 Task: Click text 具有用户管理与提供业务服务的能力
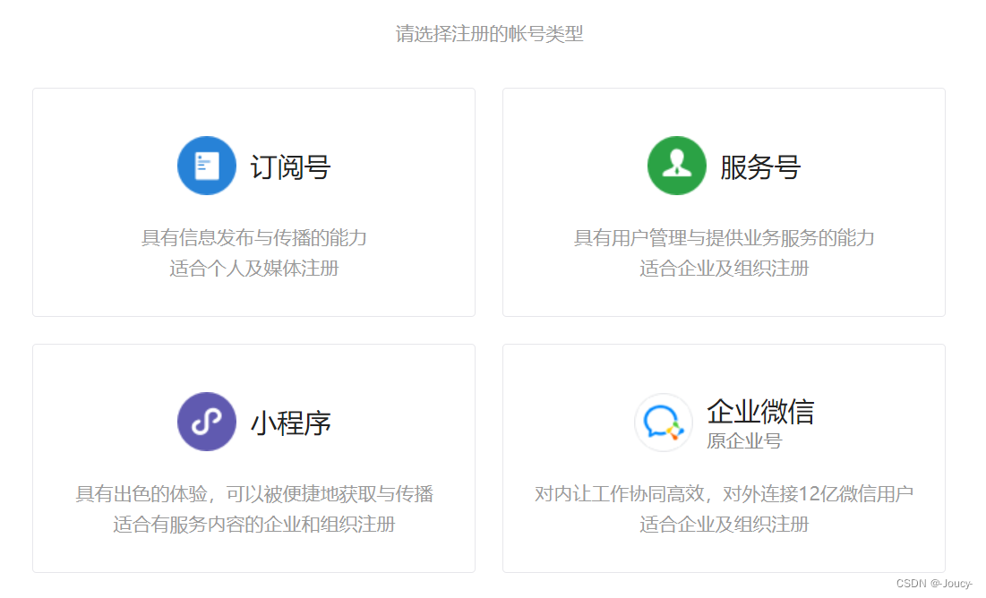[x=724, y=238]
